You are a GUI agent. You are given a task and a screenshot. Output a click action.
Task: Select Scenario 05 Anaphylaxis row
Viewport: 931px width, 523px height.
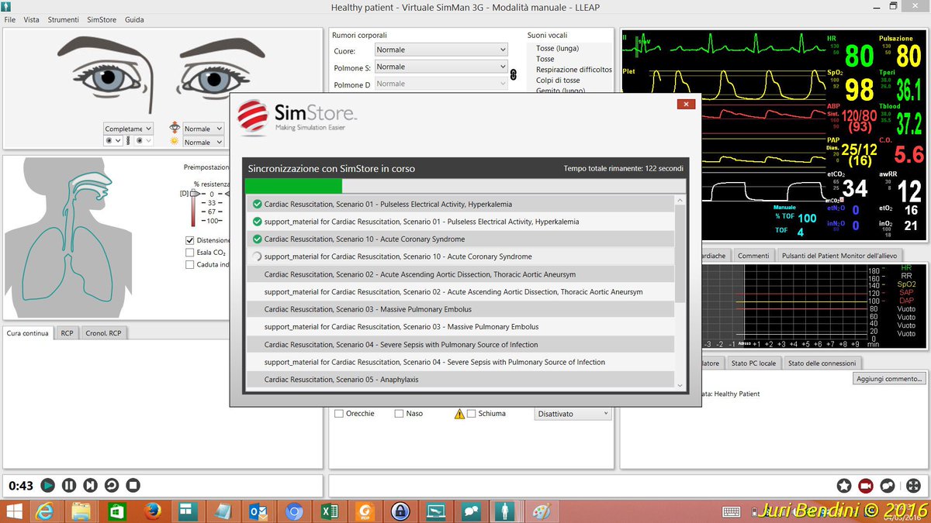(x=461, y=380)
